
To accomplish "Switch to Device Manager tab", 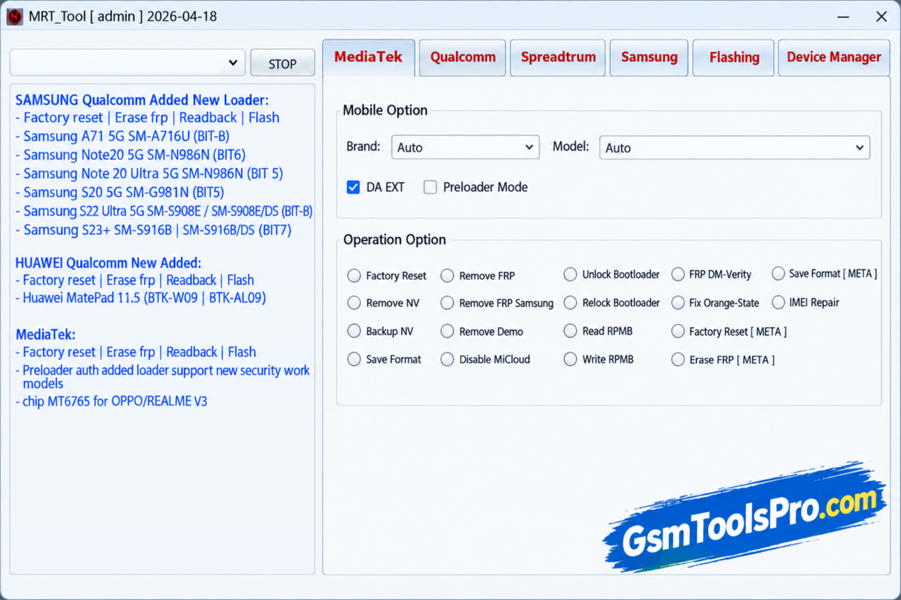I will click(834, 57).
